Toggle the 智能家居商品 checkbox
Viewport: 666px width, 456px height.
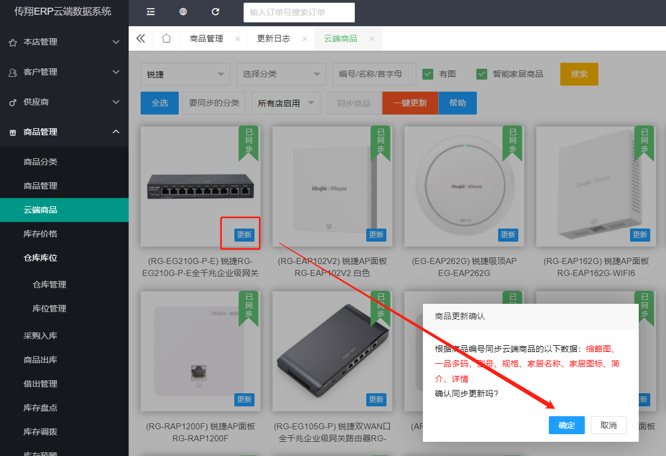coord(481,74)
